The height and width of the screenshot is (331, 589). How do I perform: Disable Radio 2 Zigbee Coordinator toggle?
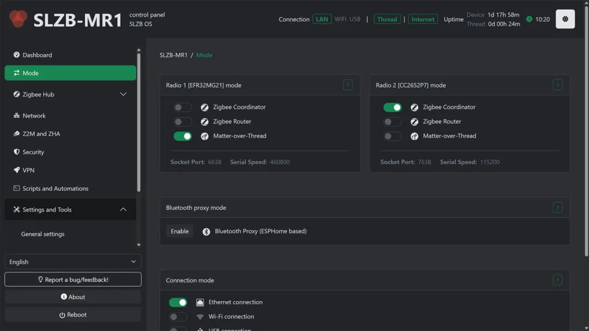pyautogui.click(x=392, y=107)
